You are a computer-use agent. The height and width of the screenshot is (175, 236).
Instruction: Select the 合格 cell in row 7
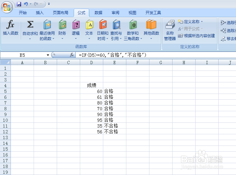(x=114, y=103)
